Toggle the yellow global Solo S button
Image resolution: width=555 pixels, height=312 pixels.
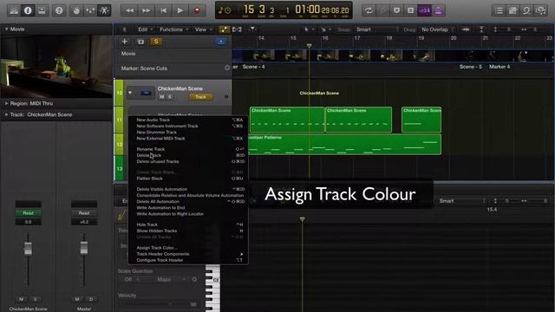pos(156,42)
